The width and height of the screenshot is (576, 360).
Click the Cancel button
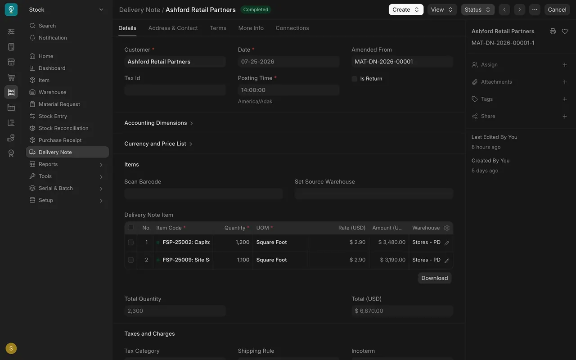pos(557,9)
